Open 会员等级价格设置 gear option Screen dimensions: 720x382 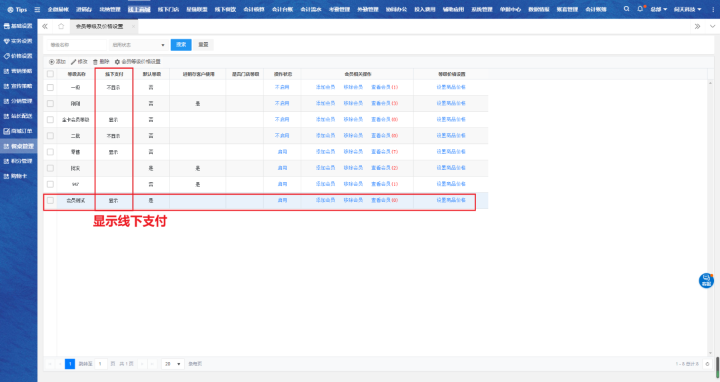117,61
